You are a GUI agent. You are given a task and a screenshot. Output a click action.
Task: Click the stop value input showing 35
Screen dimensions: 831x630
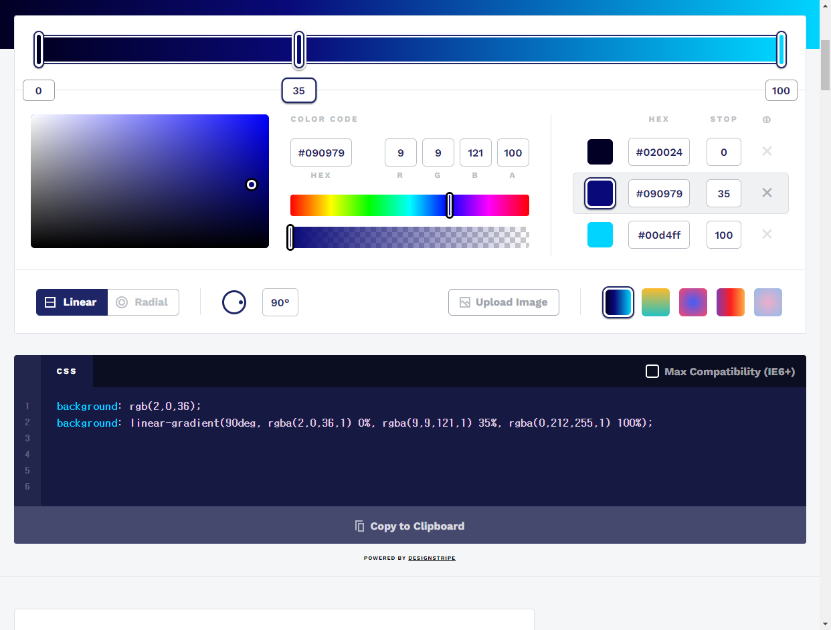[x=723, y=193]
